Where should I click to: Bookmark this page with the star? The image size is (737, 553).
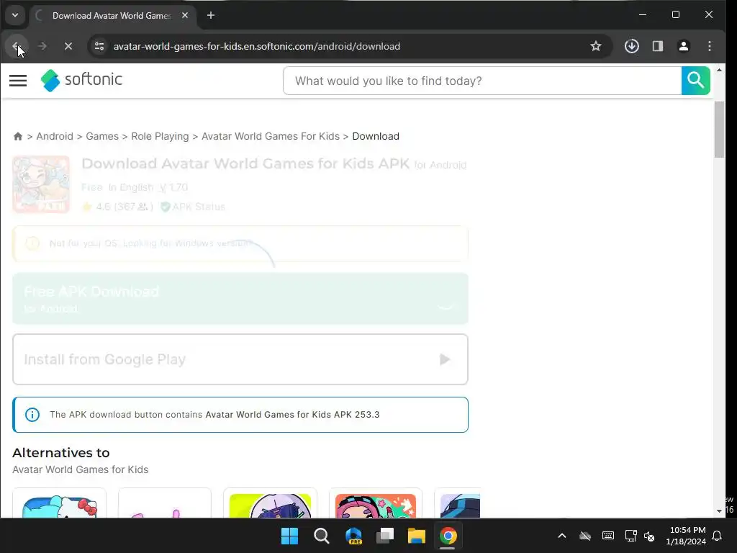[x=595, y=46]
